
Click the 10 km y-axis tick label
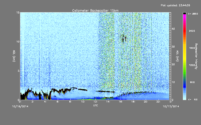coord(18,41)
